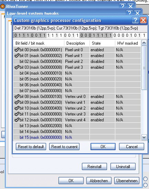Select row bit 06 (mask 0x00000040)
This screenshot has height=189, width=149.
(77, 85)
